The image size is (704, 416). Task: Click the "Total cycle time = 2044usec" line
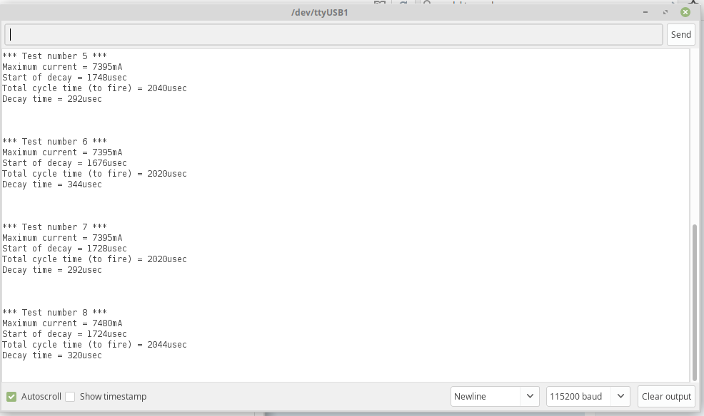pyautogui.click(x=94, y=345)
